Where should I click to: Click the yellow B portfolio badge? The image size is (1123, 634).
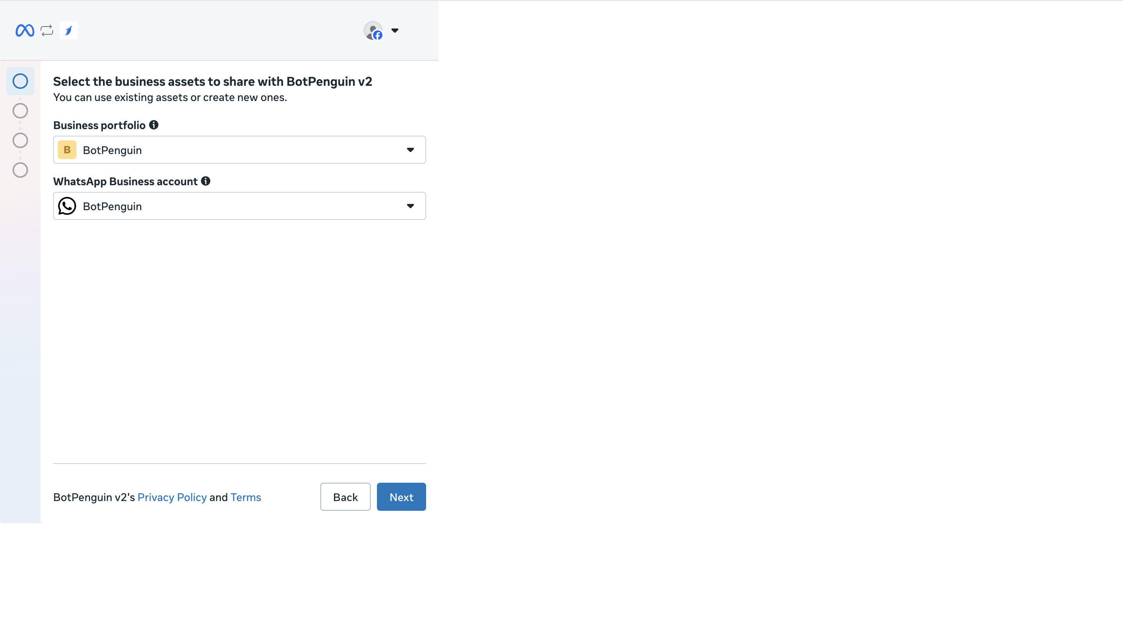click(67, 150)
